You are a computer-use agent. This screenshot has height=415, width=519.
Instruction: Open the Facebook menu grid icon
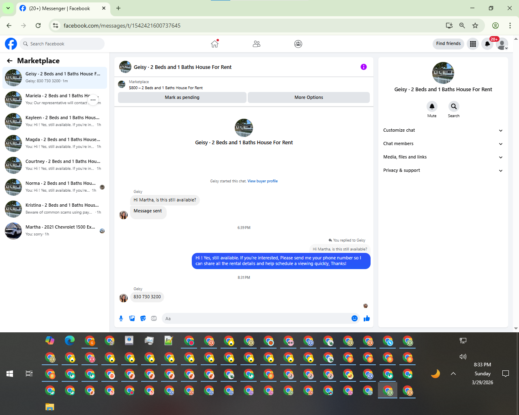click(473, 44)
